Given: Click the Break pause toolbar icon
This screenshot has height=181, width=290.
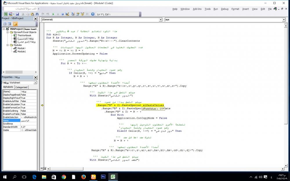Looking at the screenshot, I should click(58, 14).
